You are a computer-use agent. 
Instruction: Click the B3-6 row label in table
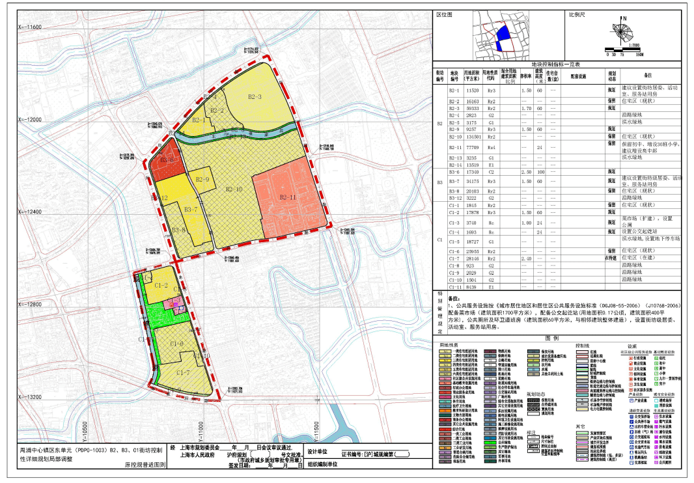click(x=454, y=172)
